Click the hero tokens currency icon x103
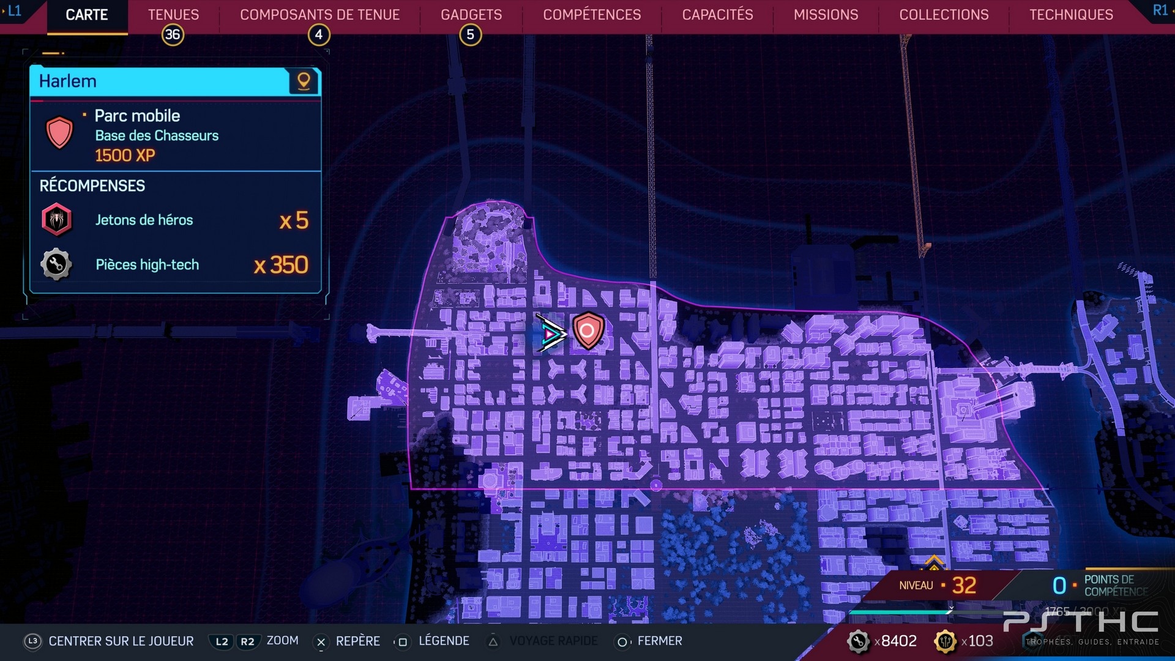This screenshot has height=661, width=1175. point(946,641)
